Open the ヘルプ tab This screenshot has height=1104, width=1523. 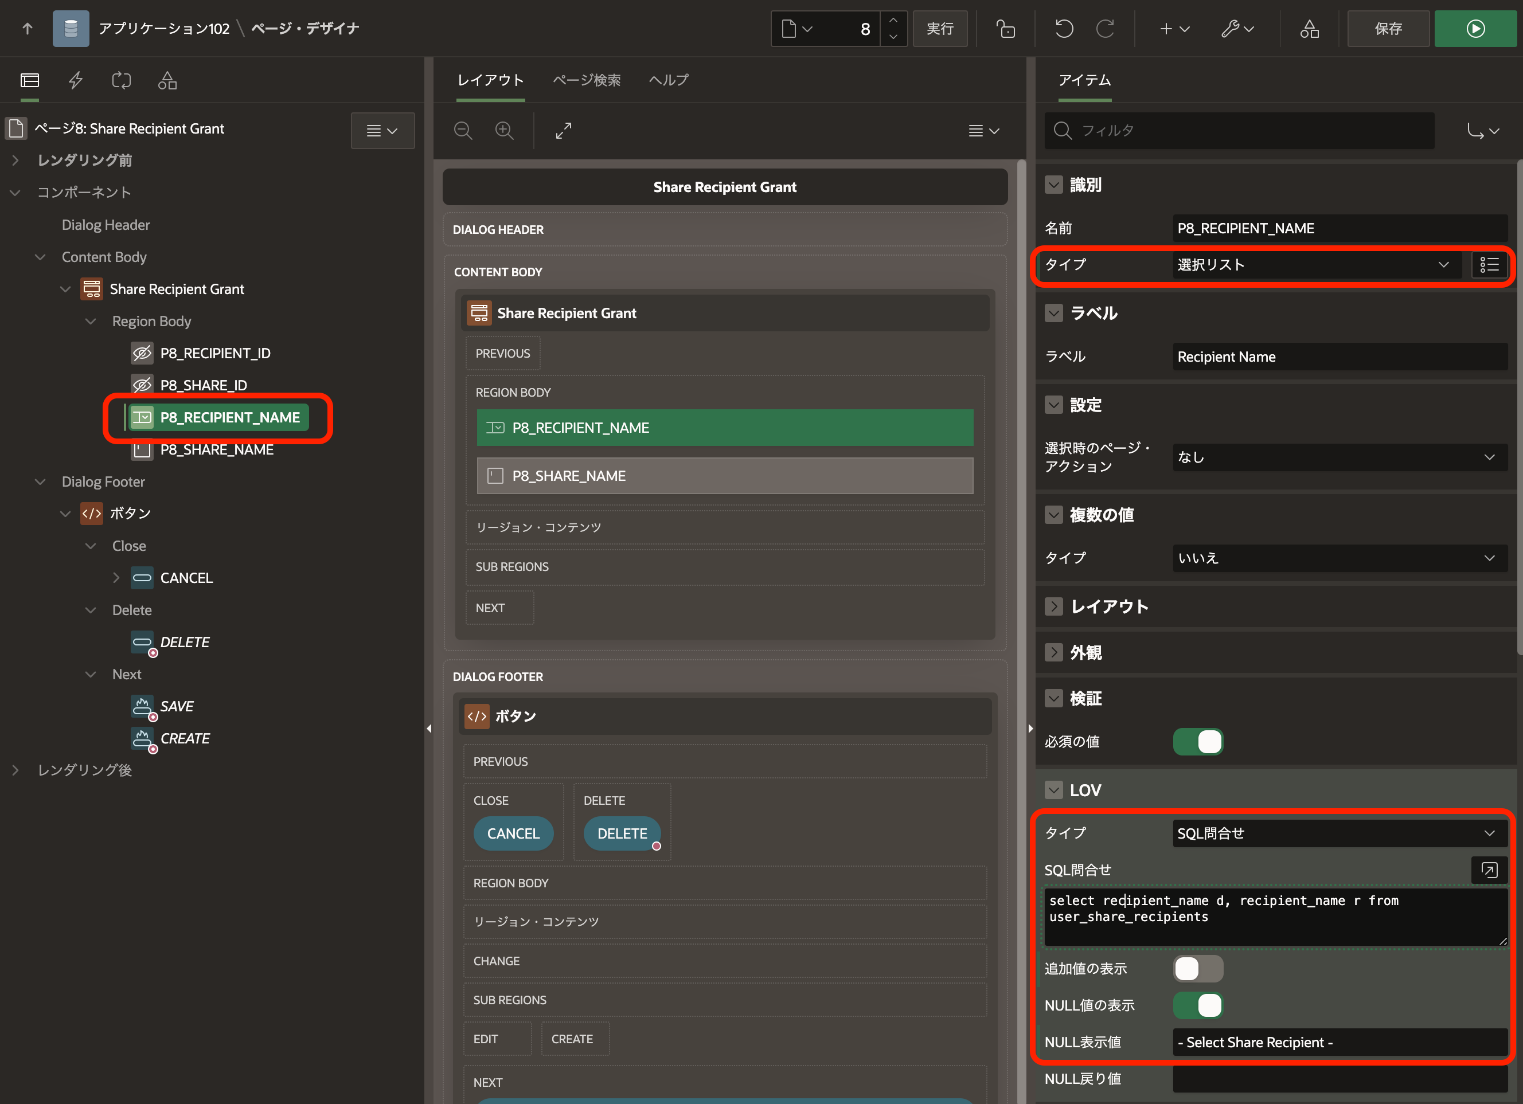click(x=668, y=80)
